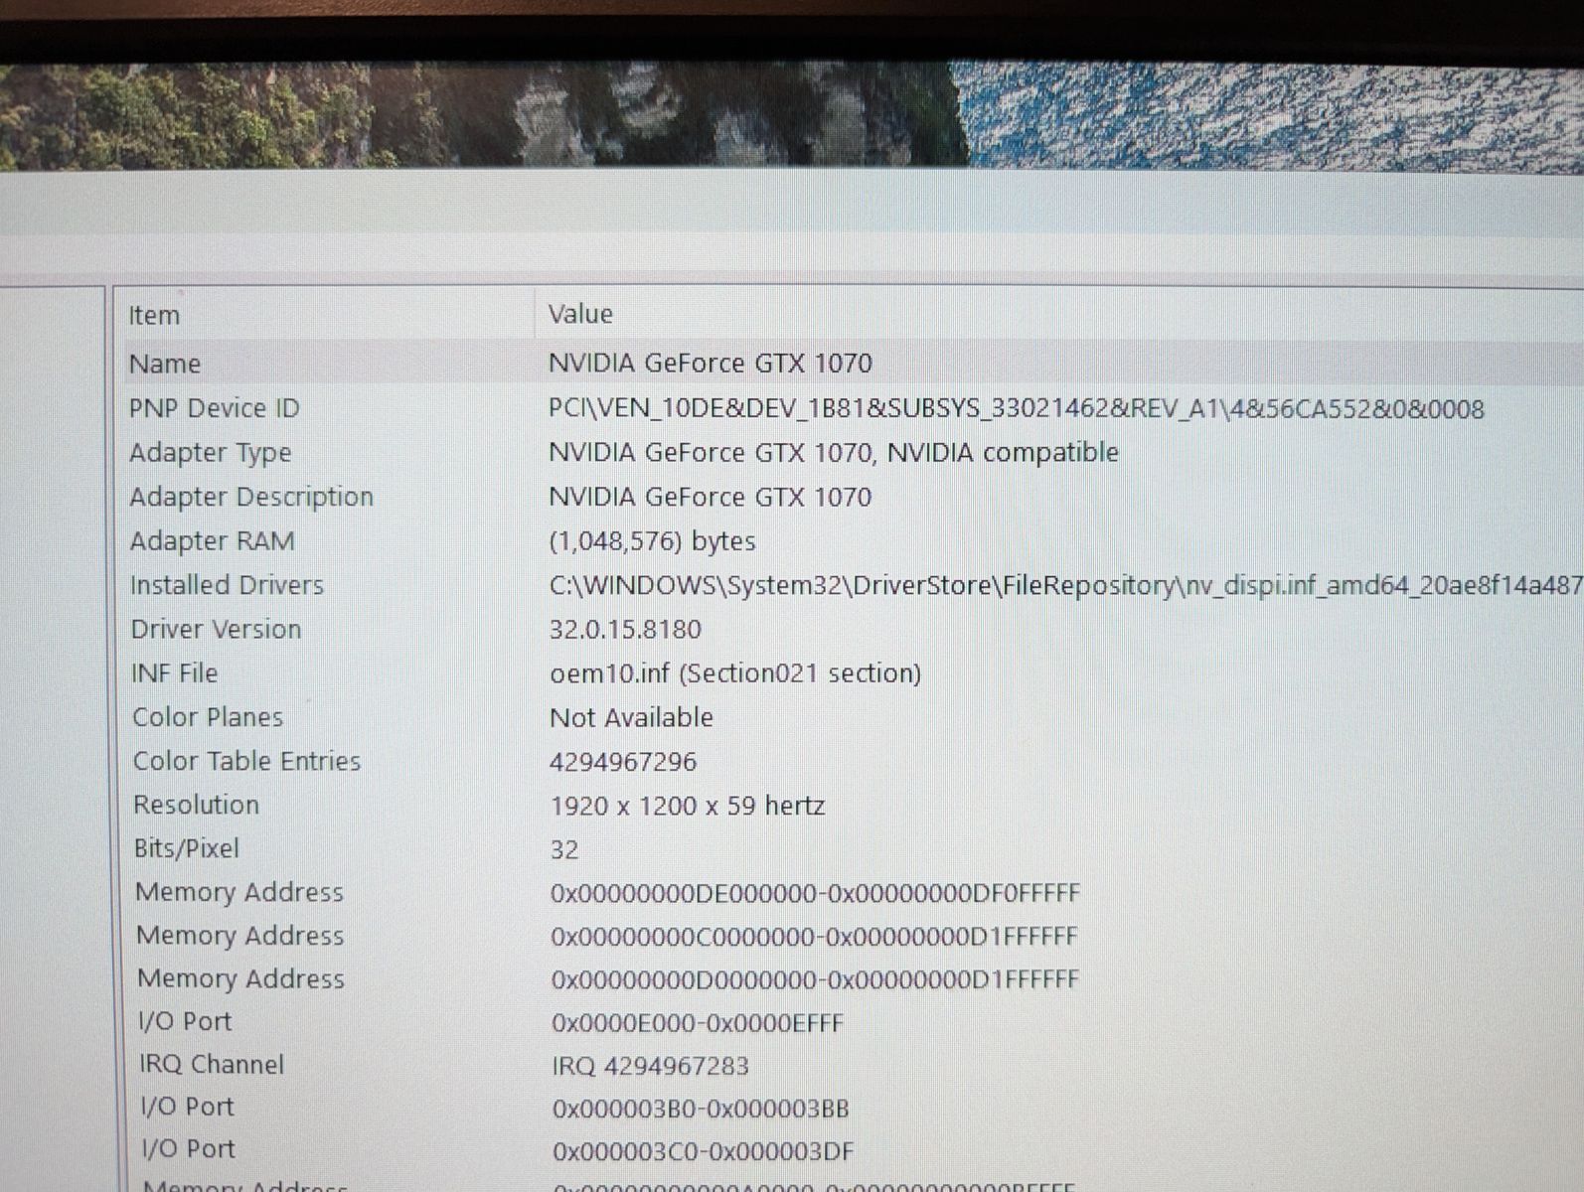Image resolution: width=1584 pixels, height=1192 pixels.
Task: Select the IRQ Channel row
Action: (x=212, y=1065)
